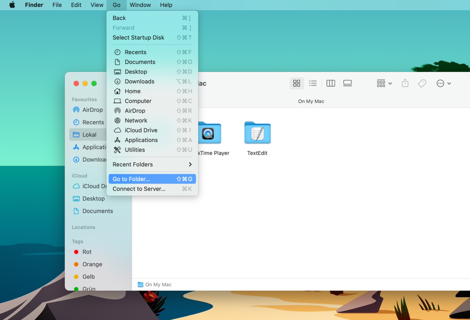Select the Gelb tag in the sidebar

[89, 276]
